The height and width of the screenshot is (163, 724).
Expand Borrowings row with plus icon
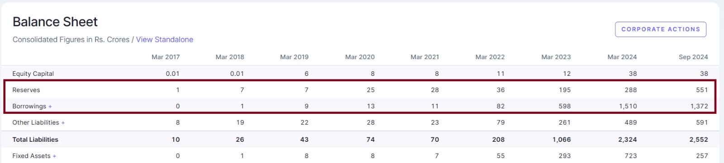[50, 107]
